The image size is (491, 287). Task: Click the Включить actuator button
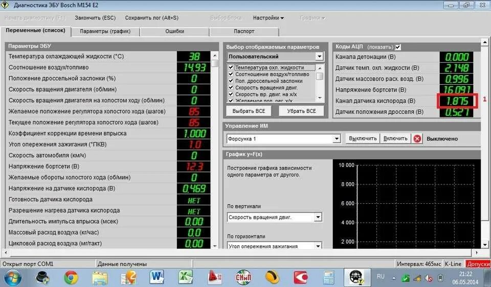tap(395, 138)
